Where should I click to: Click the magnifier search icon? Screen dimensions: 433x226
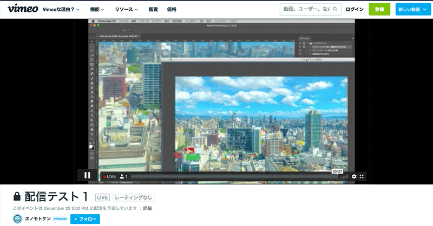(335, 9)
